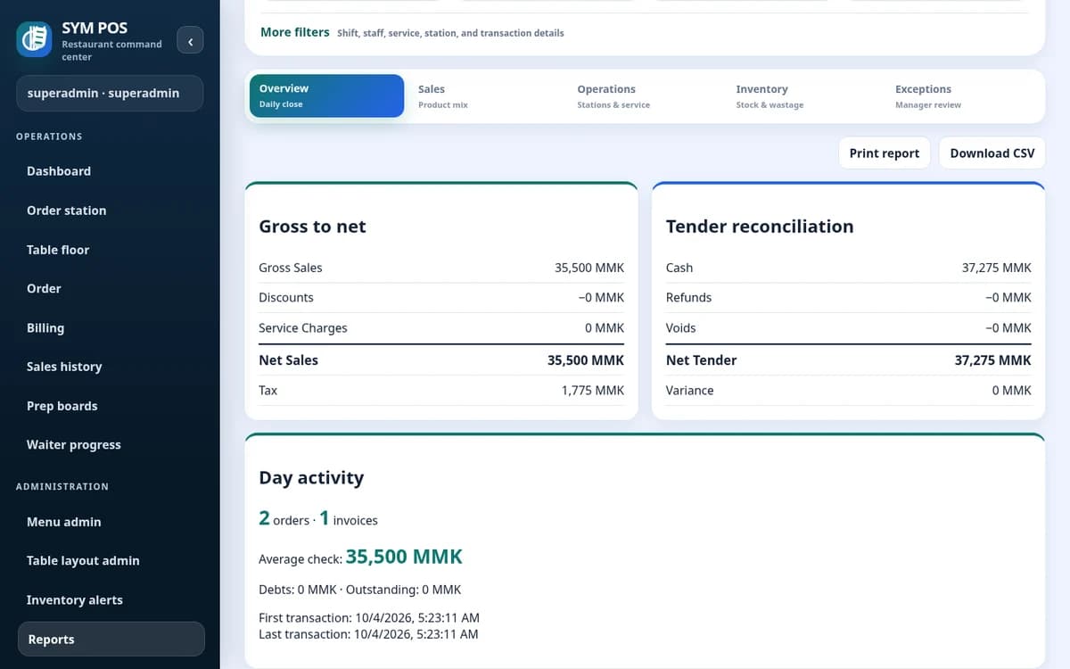Click the Gross Sales value 35,500 MMK

(x=589, y=268)
